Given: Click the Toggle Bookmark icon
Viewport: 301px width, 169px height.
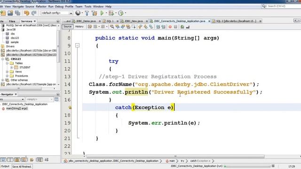Looking at the screenshot, I should 151,27.
